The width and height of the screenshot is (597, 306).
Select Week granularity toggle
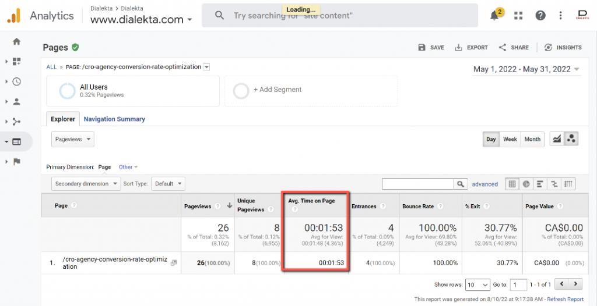[510, 139]
